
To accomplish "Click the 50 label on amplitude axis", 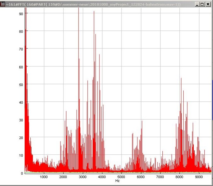I will point(21,85).
